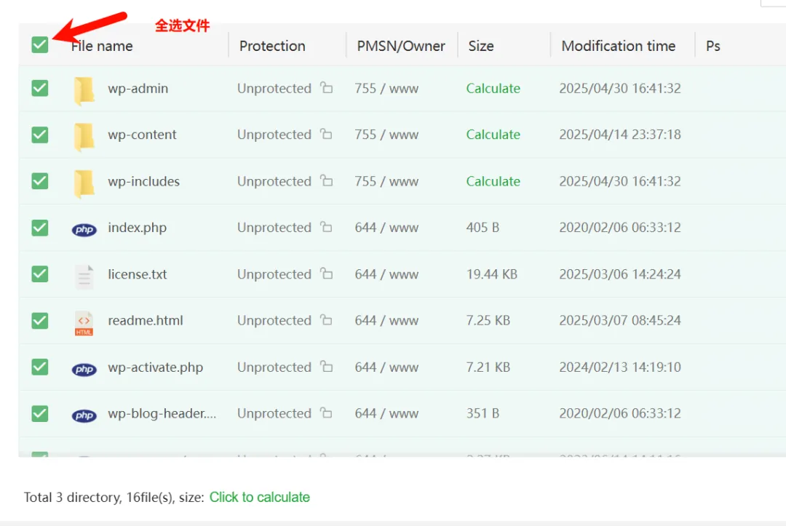
Task: Click the wp-activate.php PHP file icon
Action: pyautogui.click(x=84, y=369)
